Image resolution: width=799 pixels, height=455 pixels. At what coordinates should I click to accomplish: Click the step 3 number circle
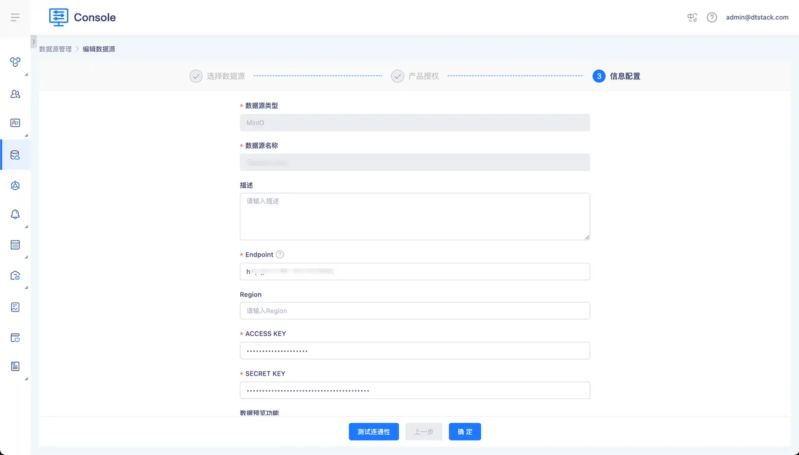[599, 76]
